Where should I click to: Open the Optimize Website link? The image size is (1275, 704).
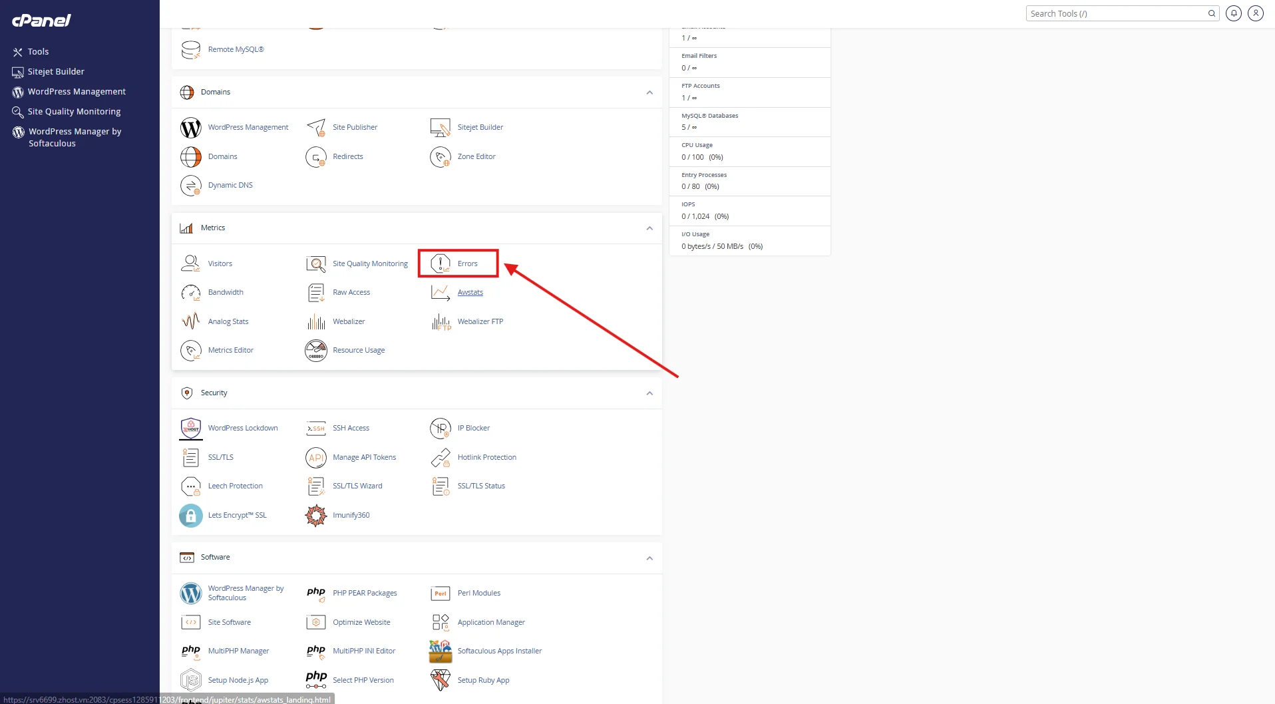(361, 622)
